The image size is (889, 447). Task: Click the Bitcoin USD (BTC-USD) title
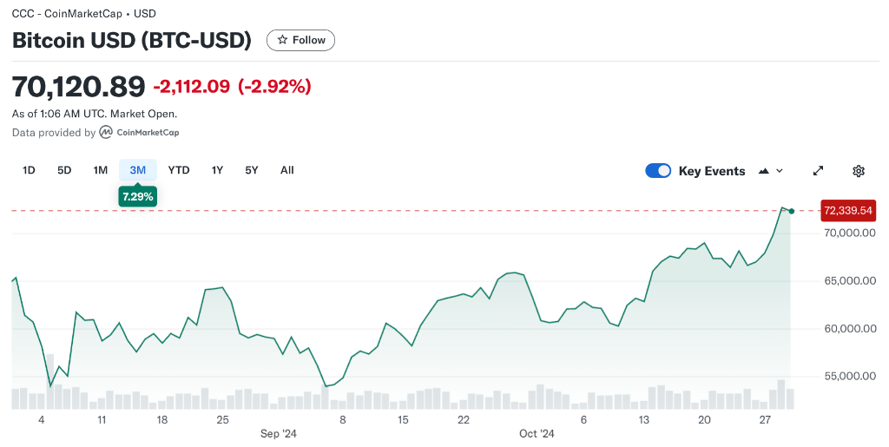point(132,40)
